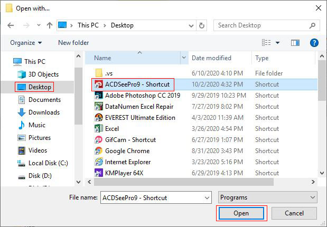Screen dimensions: 327x227
Task: Select the Google Chrome icon
Action: (x=99, y=150)
